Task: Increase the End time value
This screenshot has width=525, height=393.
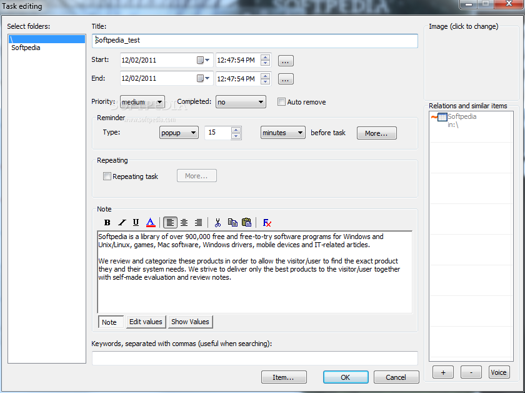Action: coord(266,76)
